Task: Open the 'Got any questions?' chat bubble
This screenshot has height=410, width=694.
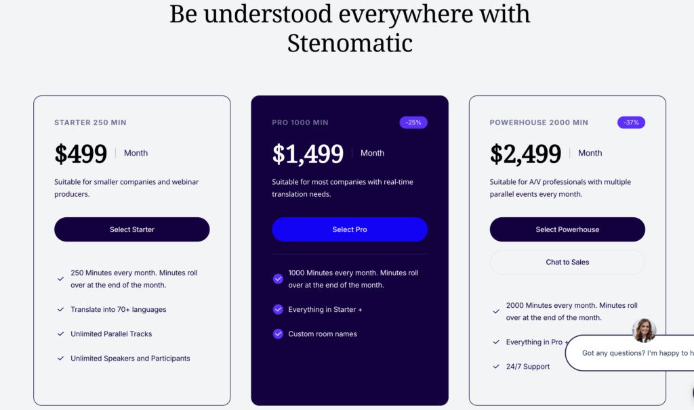Action: click(630, 353)
